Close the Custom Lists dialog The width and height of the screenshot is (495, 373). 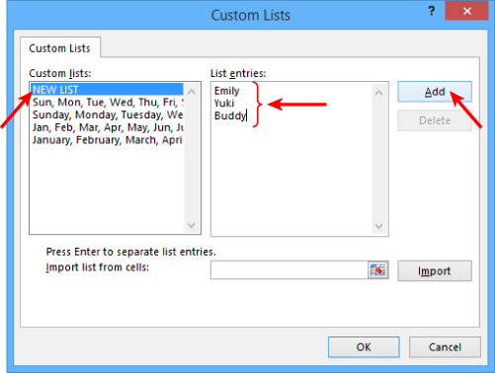pos(466,11)
